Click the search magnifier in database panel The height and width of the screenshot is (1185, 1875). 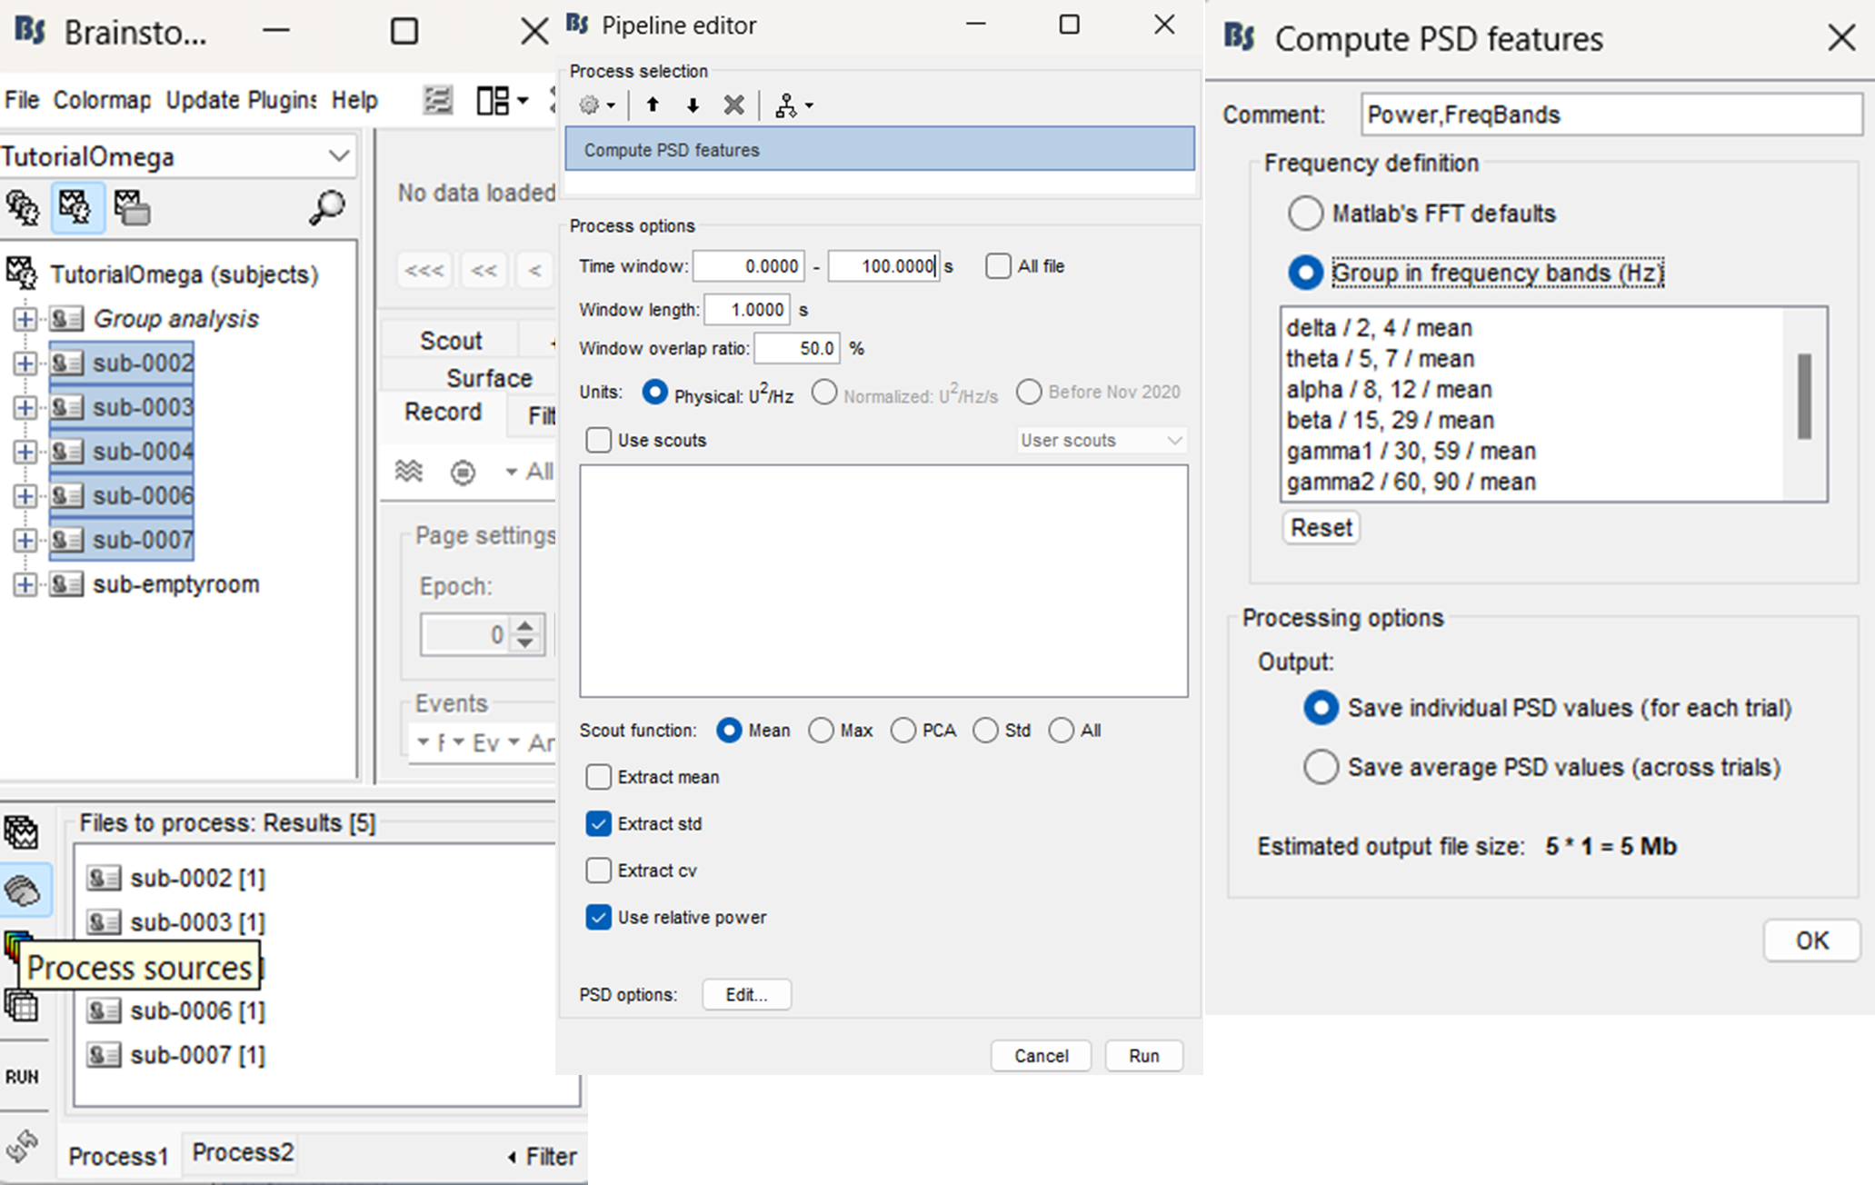pyautogui.click(x=327, y=207)
